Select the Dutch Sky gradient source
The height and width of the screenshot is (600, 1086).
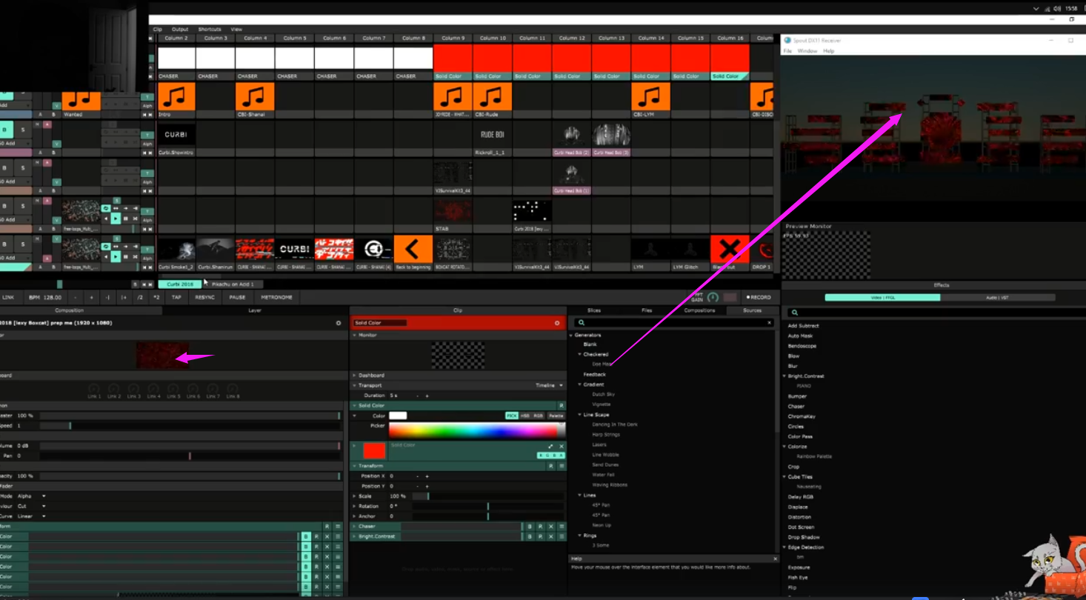point(603,395)
